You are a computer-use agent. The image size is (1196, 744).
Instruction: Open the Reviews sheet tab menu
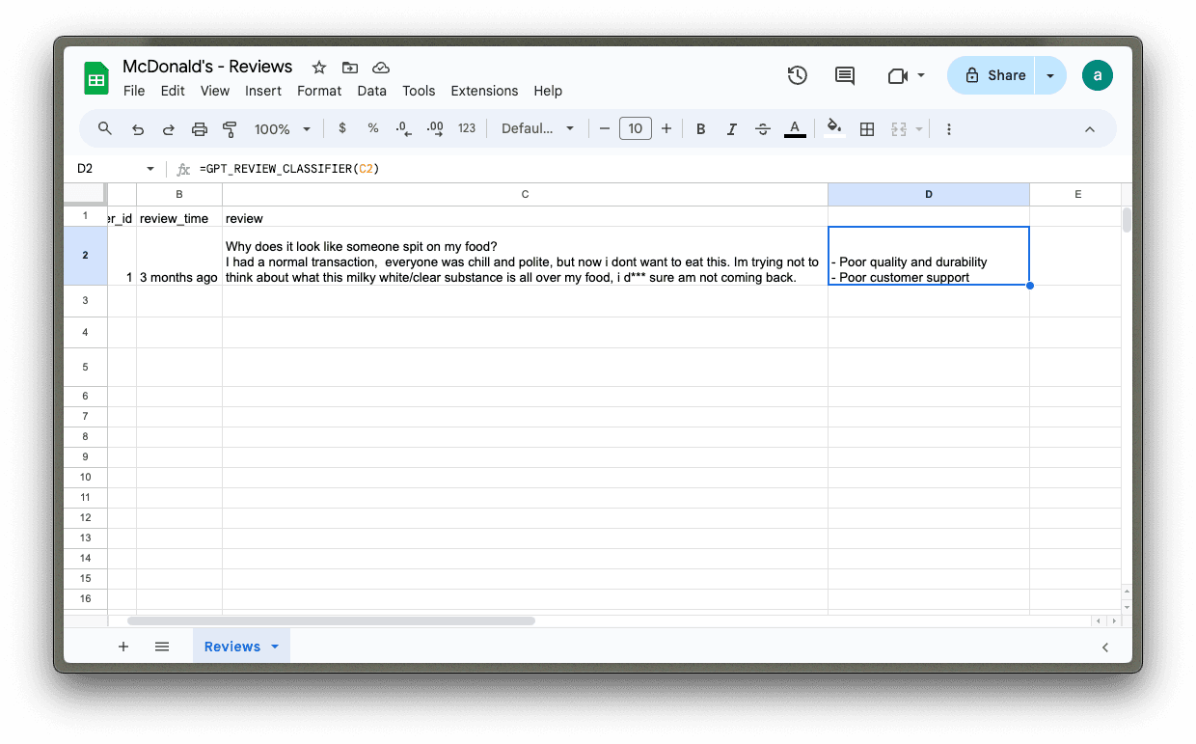click(274, 646)
